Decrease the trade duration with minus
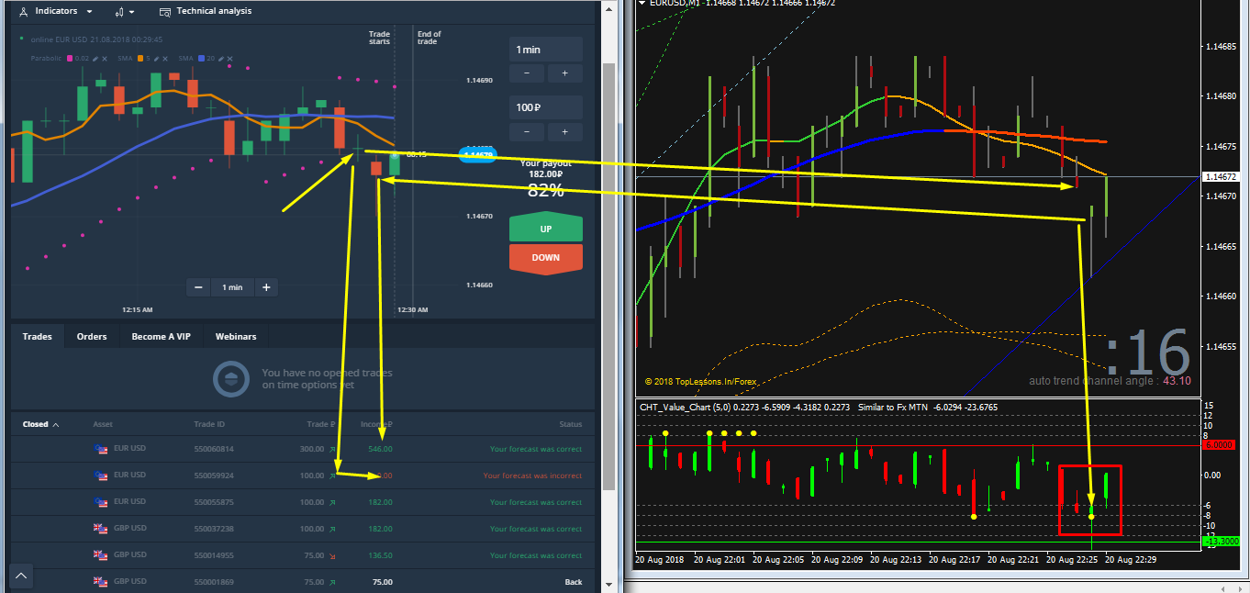The height and width of the screenshot is (593, 1250). click(x=527, y=73)
